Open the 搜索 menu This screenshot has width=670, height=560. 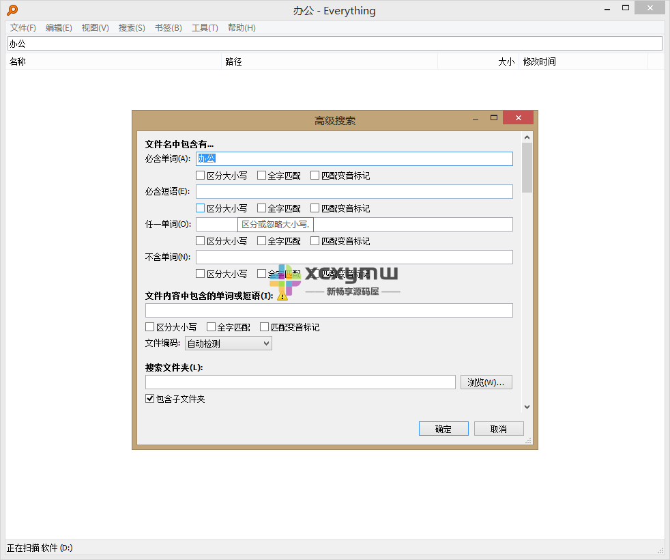click(131, 28)
